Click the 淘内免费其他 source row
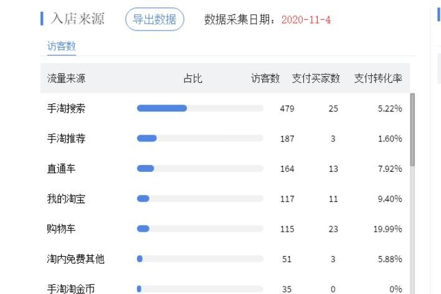This screenshot has height=294, width=441. point(76,259)
